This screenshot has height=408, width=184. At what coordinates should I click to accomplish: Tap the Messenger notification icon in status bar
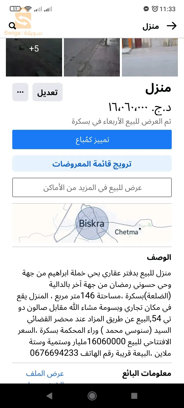(x=146, y=9)
